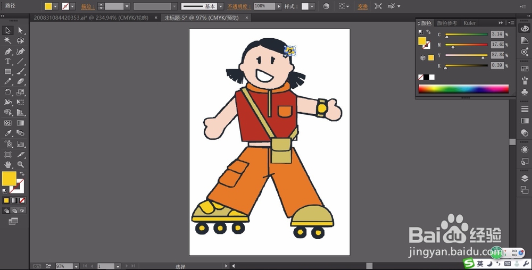Image resolution: width=532 pixels, height=270 pixels.
Task: Open the Kuler panel tab
Action: click(470, 23)
